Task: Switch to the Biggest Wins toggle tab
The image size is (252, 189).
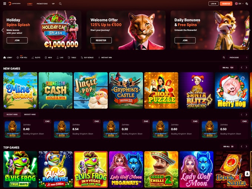Action: (30, 114)
